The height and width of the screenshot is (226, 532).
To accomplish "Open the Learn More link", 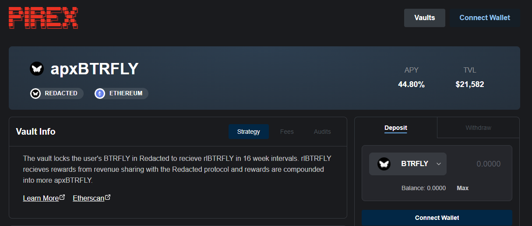I will click(x=41, y=198).
